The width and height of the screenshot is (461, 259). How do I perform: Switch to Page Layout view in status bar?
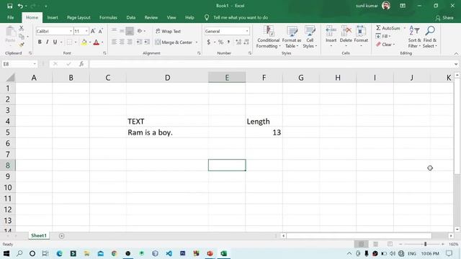375,244
